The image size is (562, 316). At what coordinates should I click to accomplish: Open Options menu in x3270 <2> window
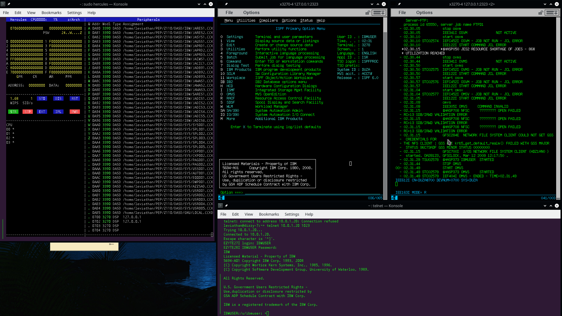[424, 13]
